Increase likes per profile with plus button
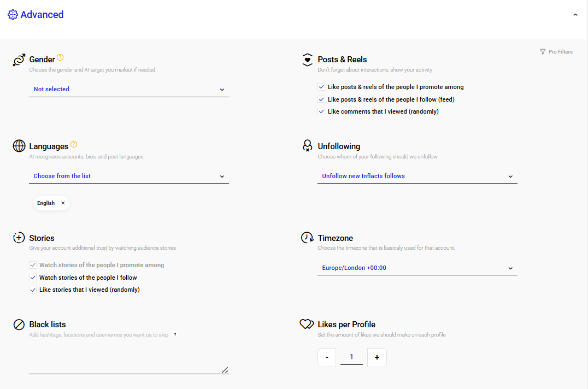588x389 pixels. [377, 357]
